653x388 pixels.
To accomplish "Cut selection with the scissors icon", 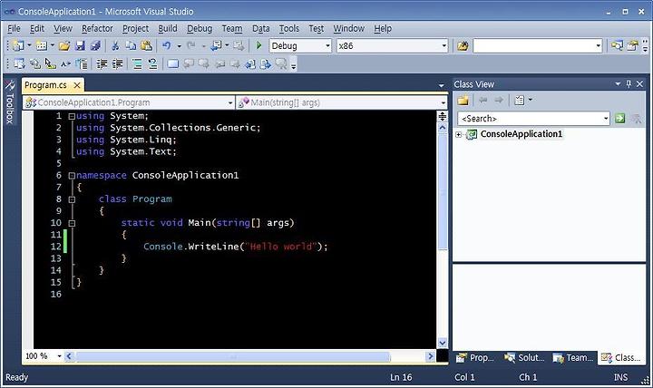I will (115, 46).
